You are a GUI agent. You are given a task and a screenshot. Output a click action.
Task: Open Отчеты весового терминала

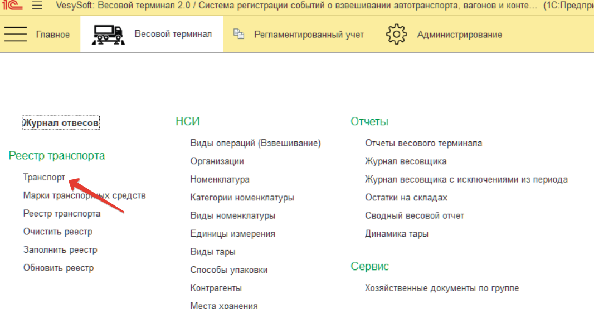[423, 144]
